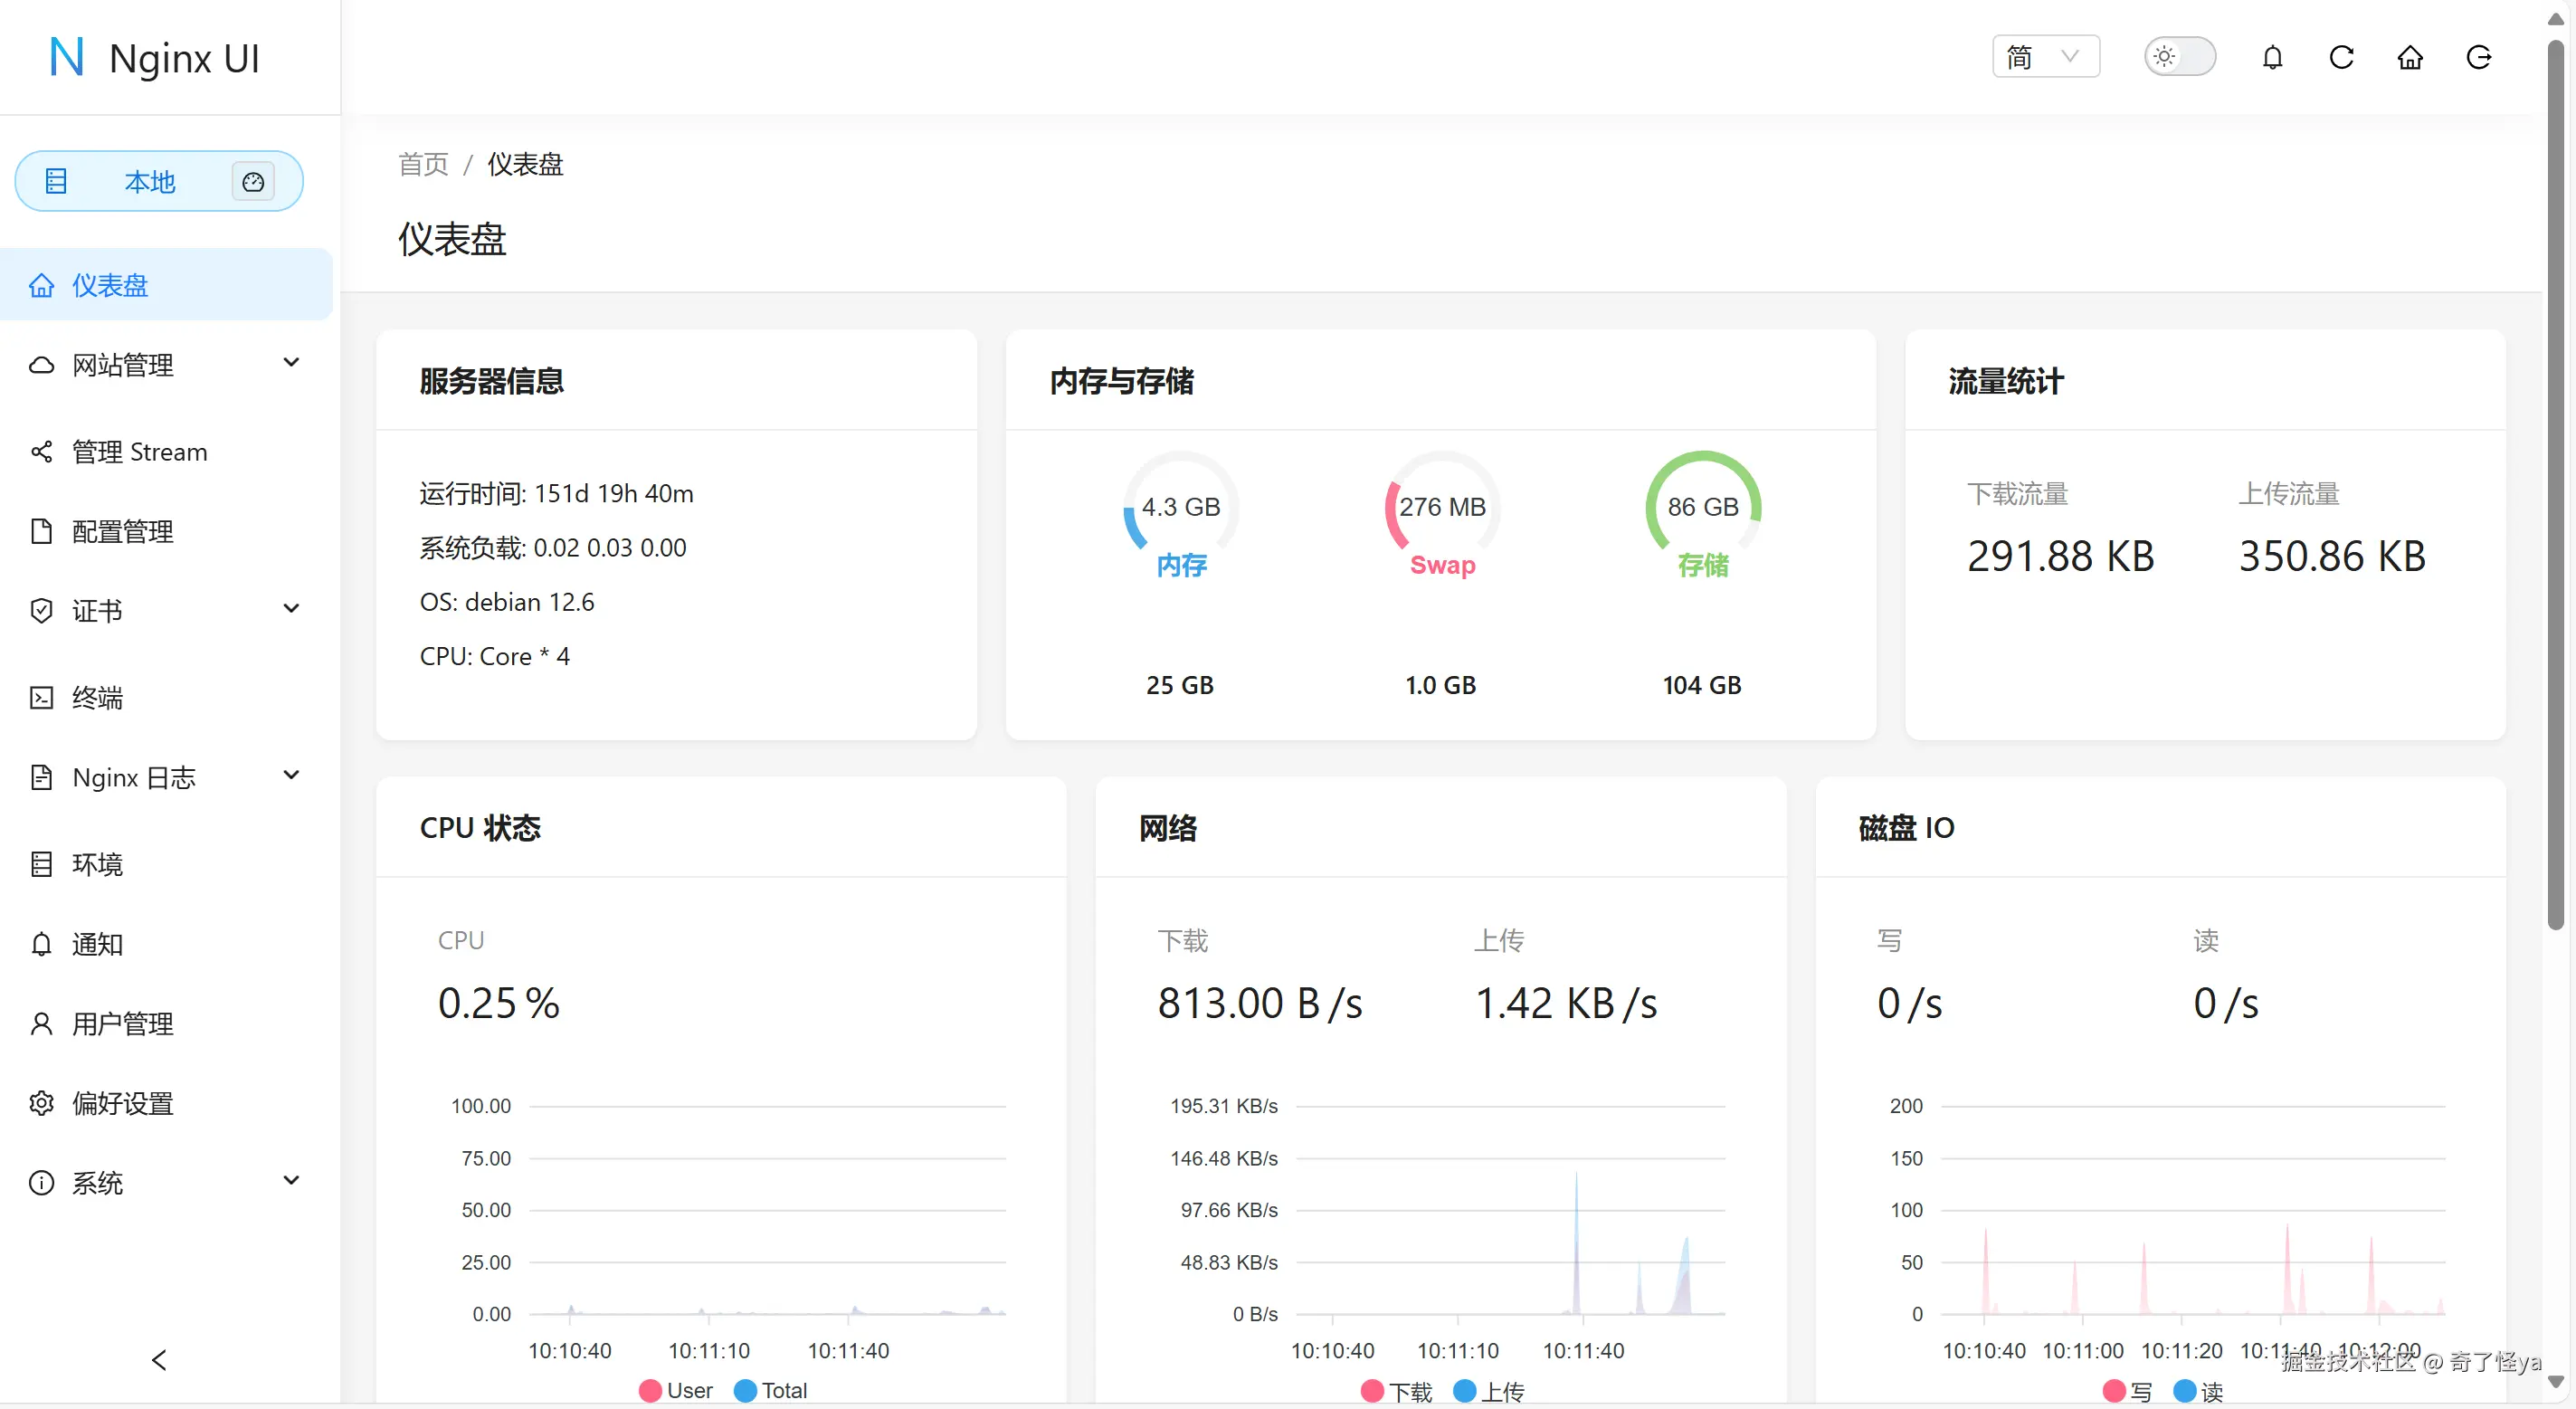Image resolution: width=2576 pixels, height=1409 pixels.
Task: Open the 简 language dropdown
Action: [2045, 57]
